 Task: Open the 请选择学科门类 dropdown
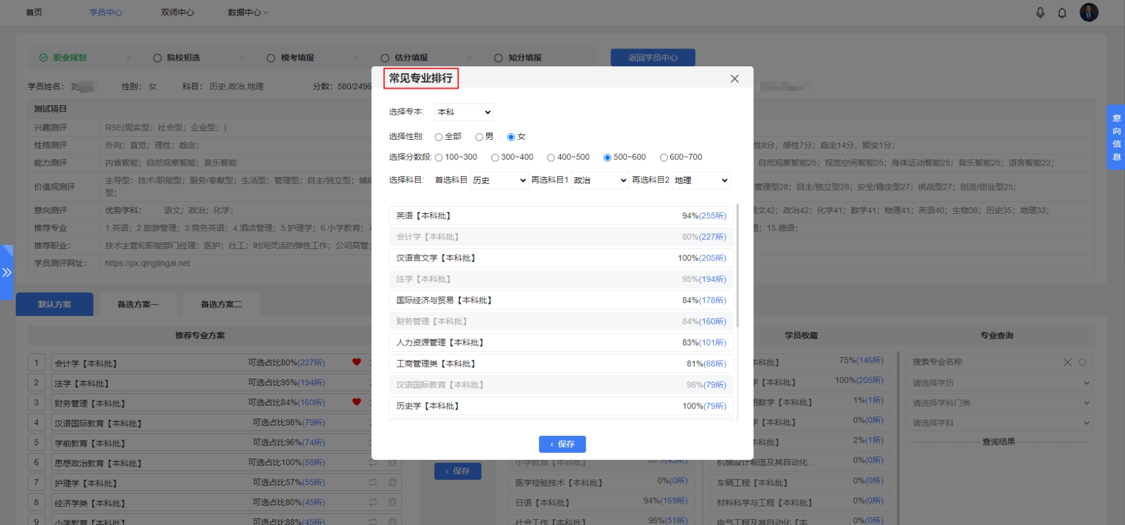999,403
